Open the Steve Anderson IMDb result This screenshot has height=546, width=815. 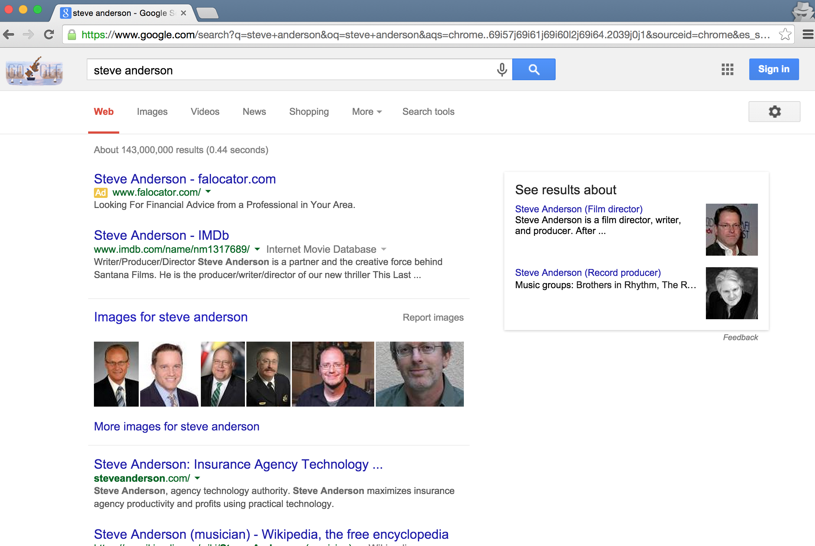[x=161, y=235]
